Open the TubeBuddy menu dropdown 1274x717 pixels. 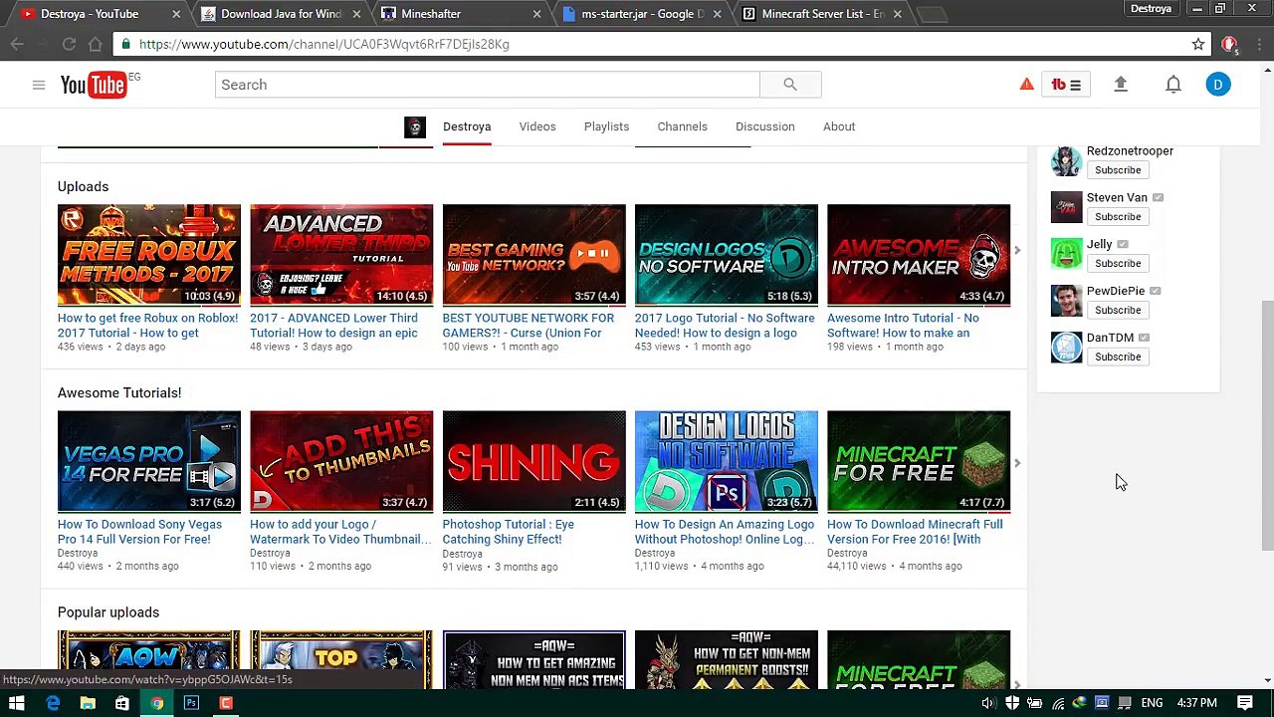(1065, 85)
